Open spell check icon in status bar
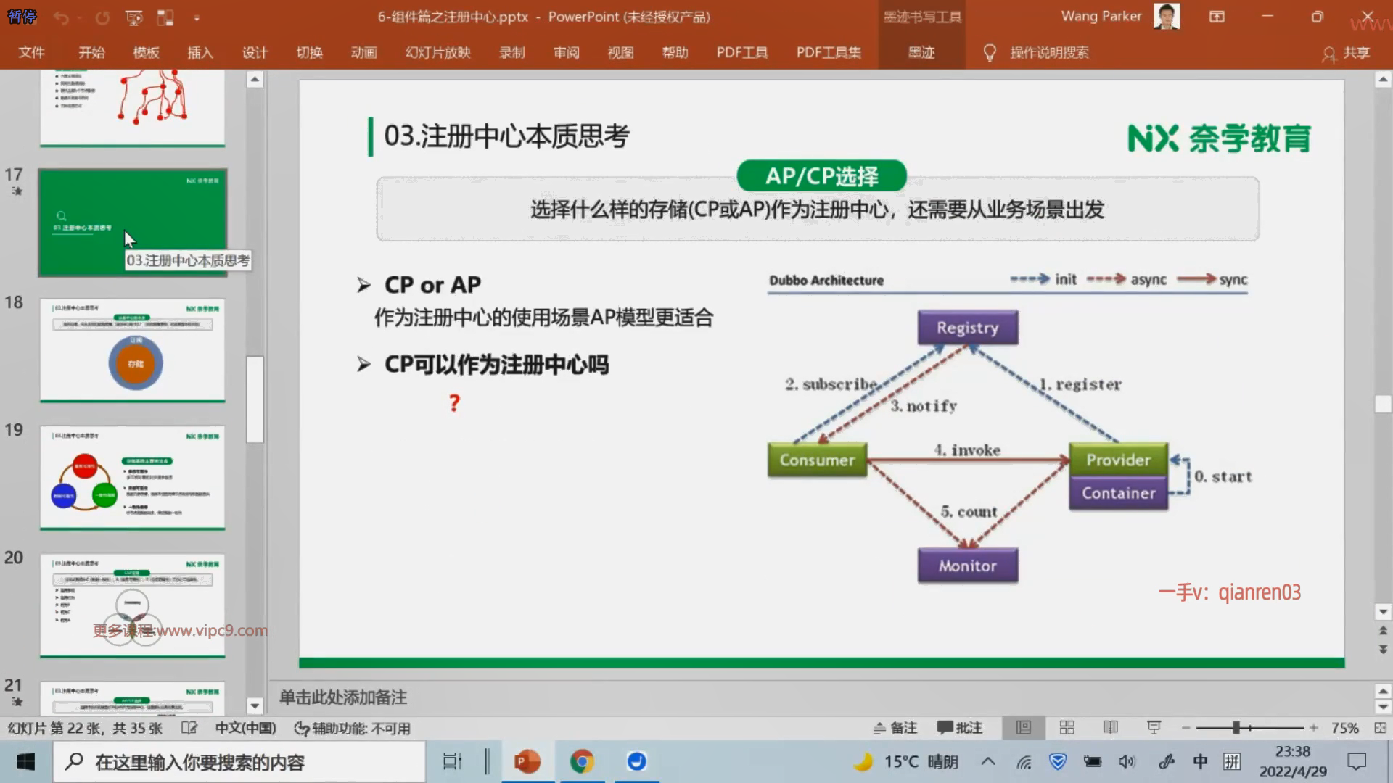This screenshot has width=1393, height=783. pos(189,728)
